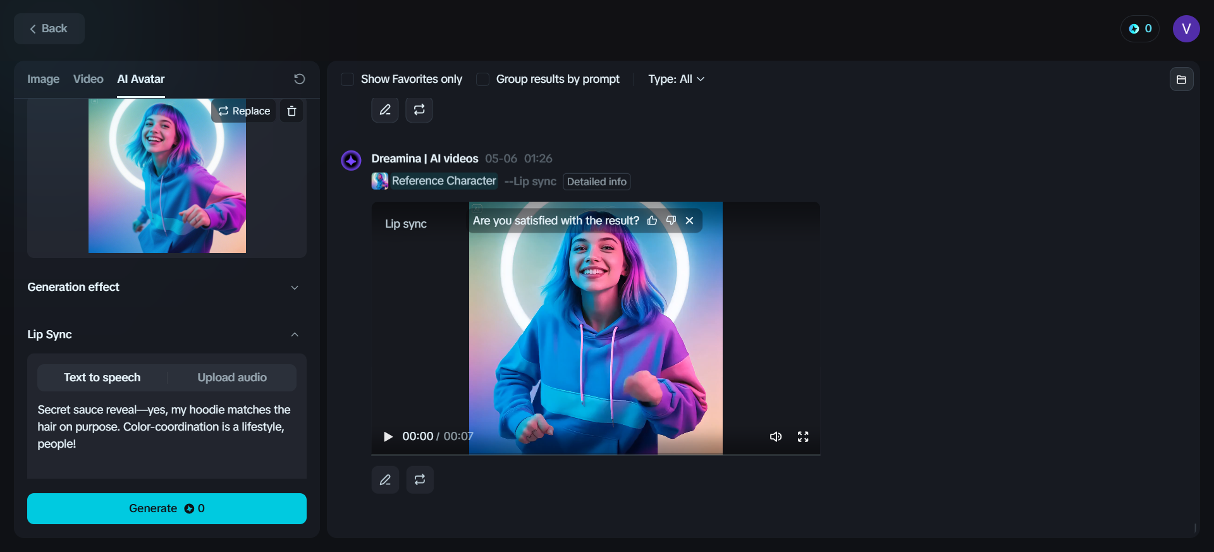Click the generated video preview
Viewport: 1214px width, 552px height.
point(596,328)
